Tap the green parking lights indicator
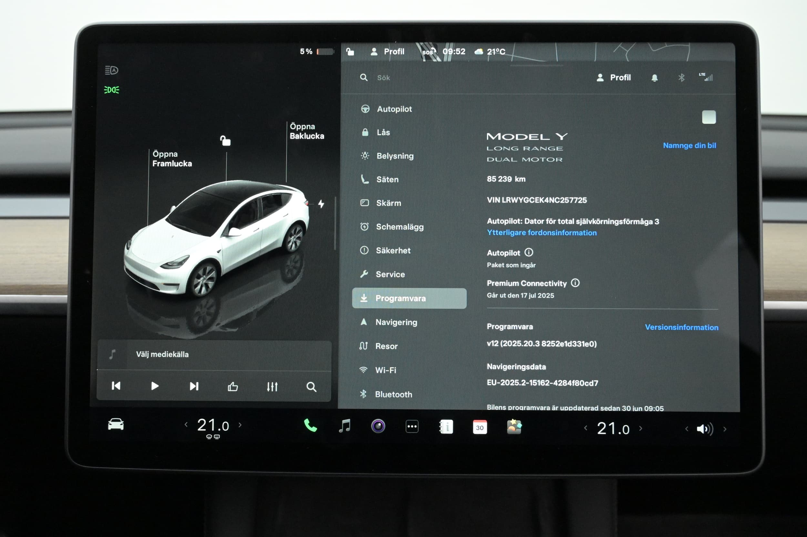This screenshot has width=807, height=537. point(111,90)
